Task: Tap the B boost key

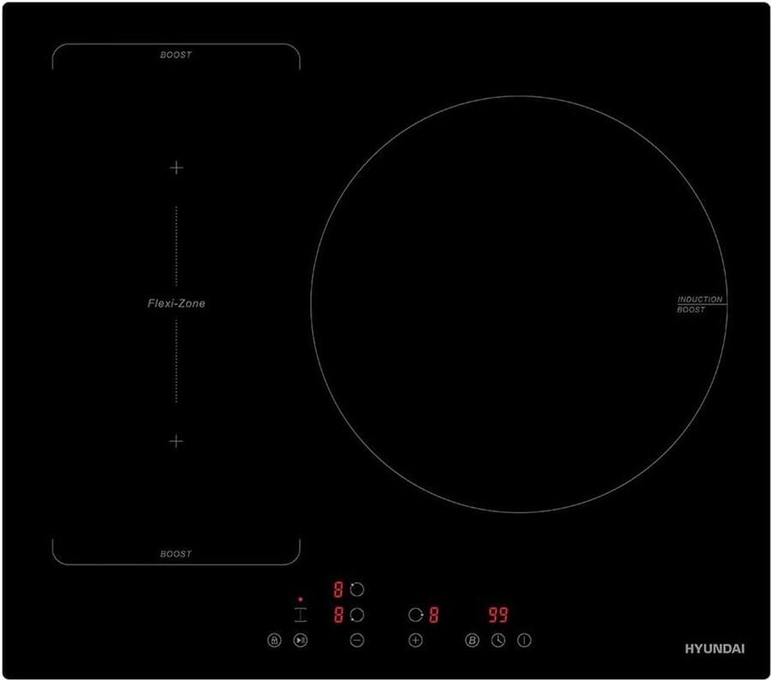Action: (x=472, y=640)
